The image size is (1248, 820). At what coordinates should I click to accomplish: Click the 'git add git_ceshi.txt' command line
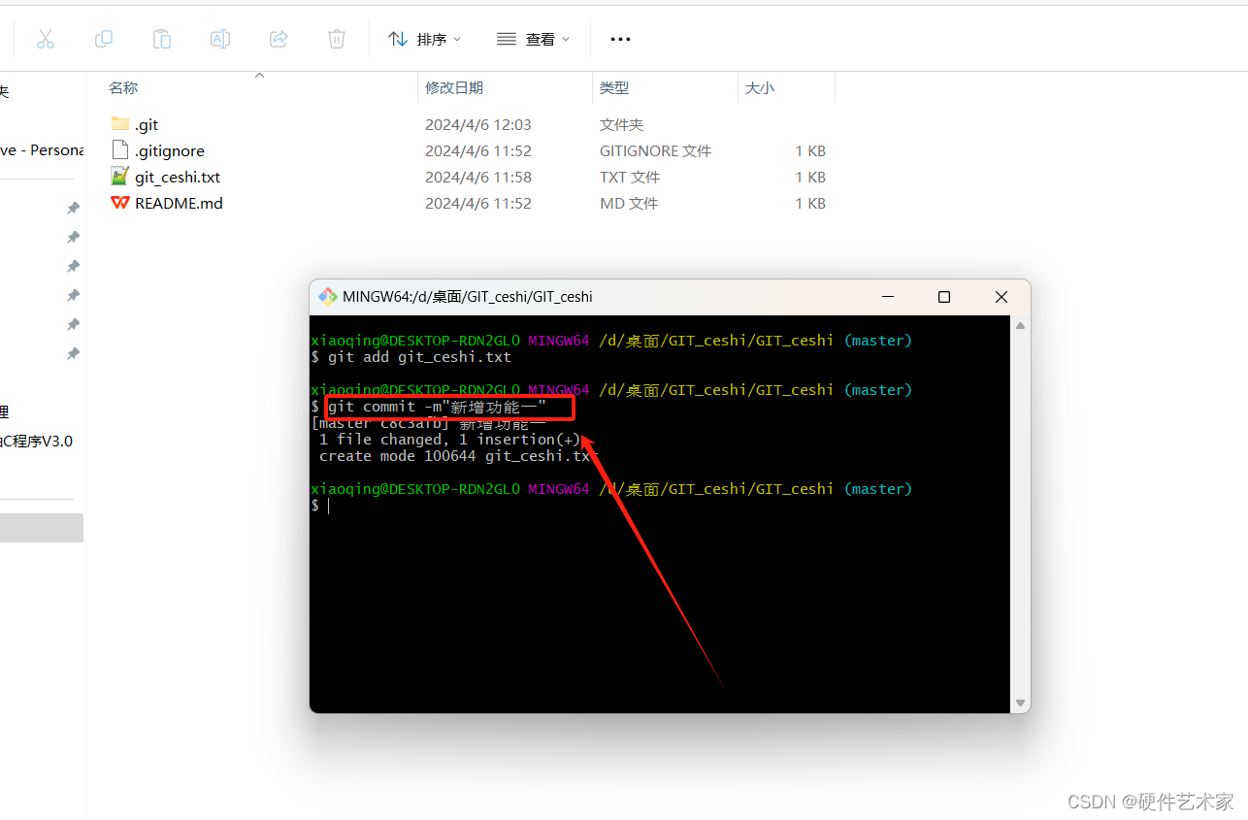419,357
